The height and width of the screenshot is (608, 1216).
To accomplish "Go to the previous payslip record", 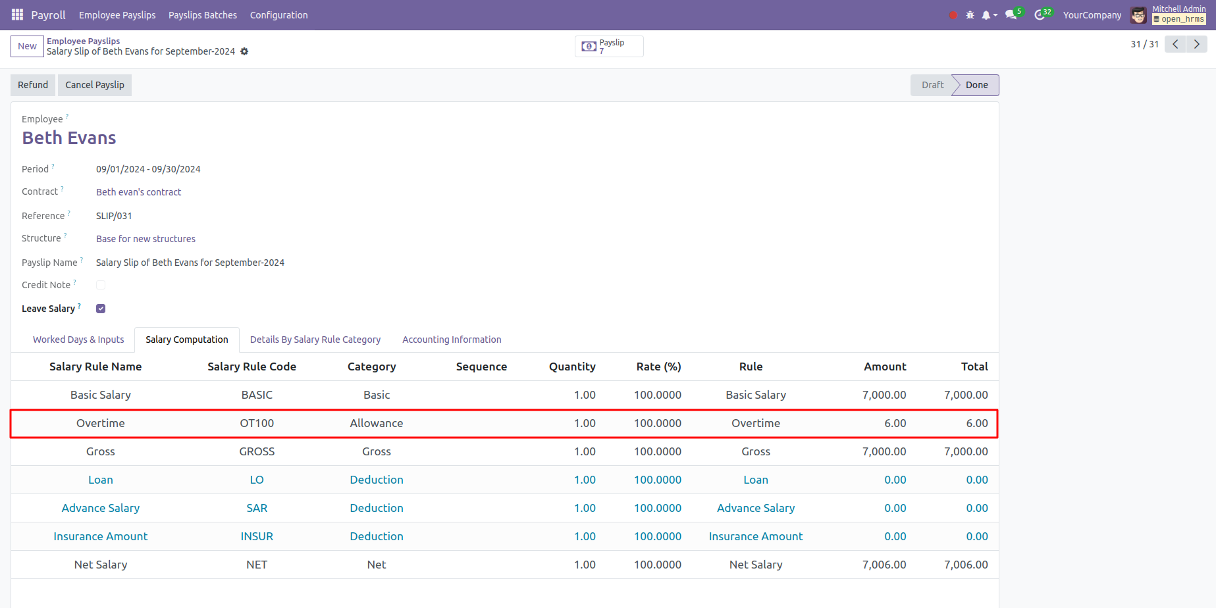I will coord(1175,44).
